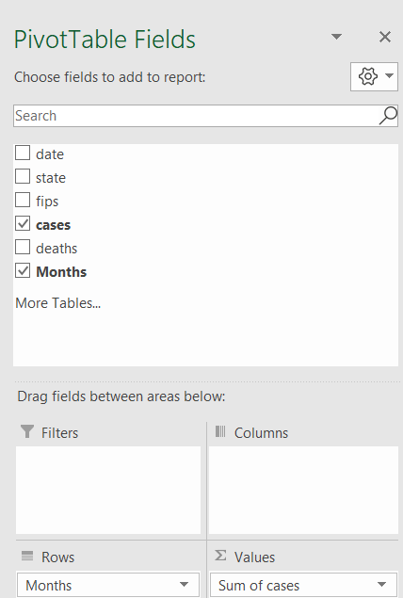Click the Columns area icon
Viewport: 403px width, 598px height.
click(x=220, y=431)
